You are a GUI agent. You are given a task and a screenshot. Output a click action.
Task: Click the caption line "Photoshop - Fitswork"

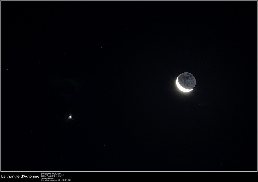[47, 178]
